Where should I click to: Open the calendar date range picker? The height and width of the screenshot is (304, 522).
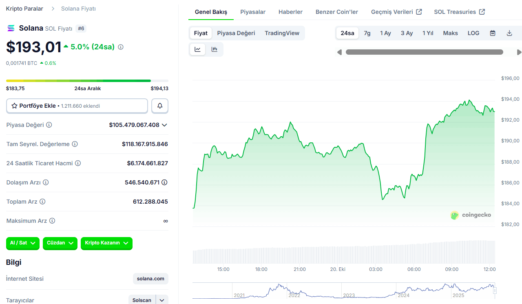493,33
